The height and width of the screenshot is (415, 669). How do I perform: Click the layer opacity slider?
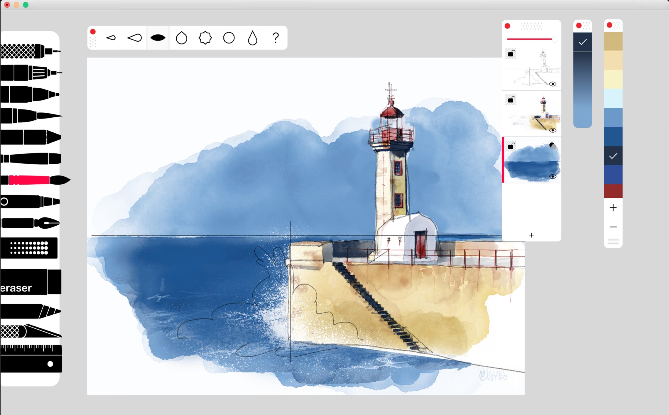(531, 39)
